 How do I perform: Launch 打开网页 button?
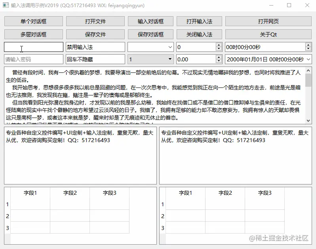pos(268,21)
